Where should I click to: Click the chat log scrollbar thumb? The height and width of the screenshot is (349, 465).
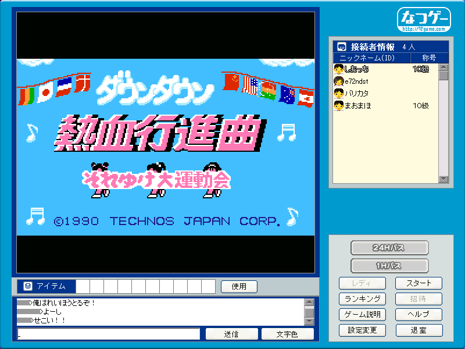[x=309, y=312]
